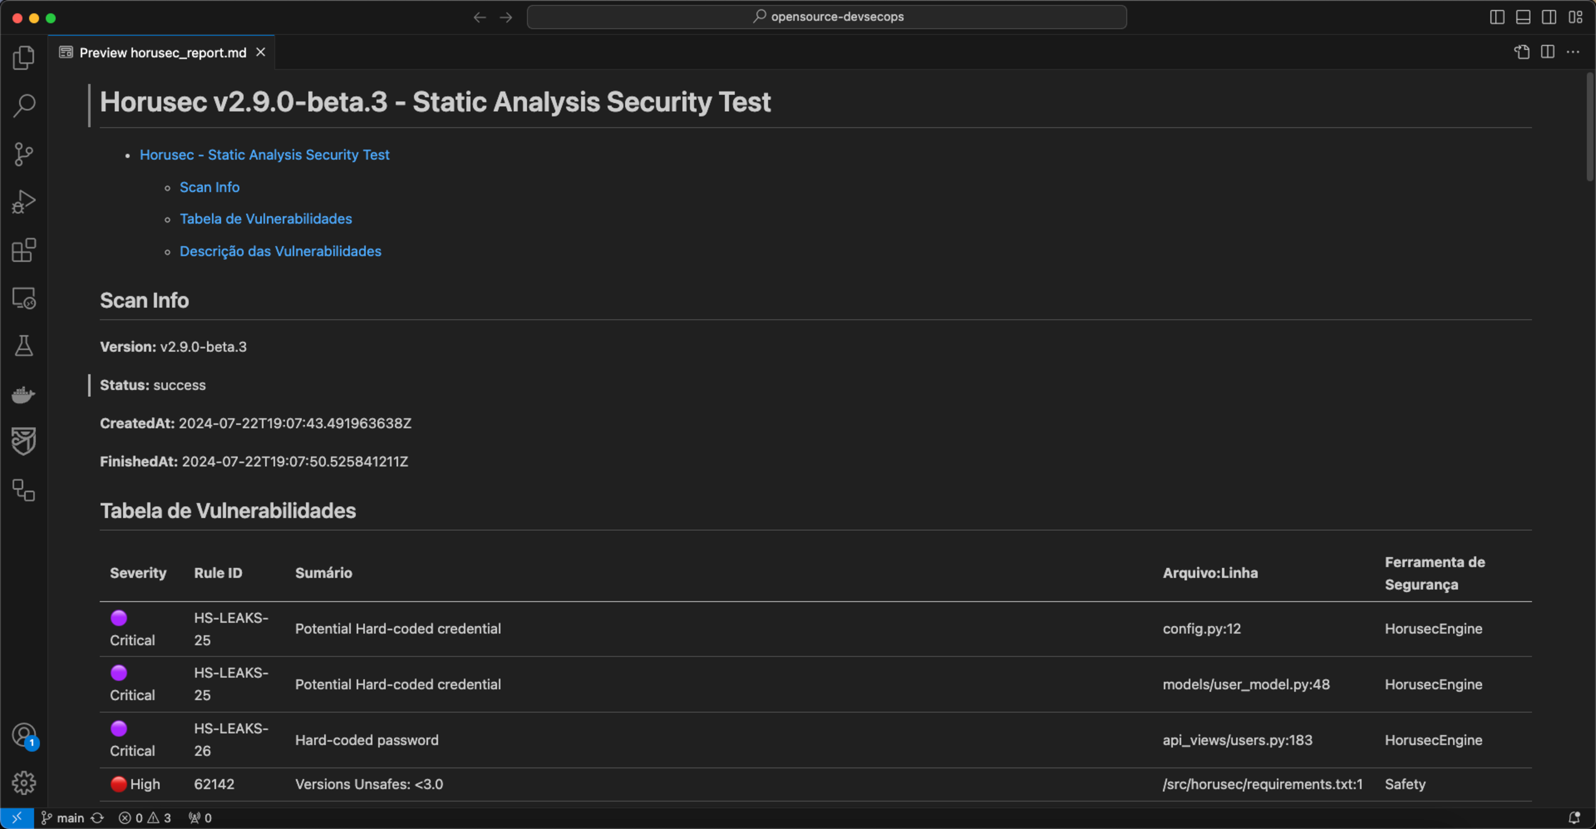Click the Arquivo:Linha column header
Screen dimensions: 1596x829
coord(1210,573)
